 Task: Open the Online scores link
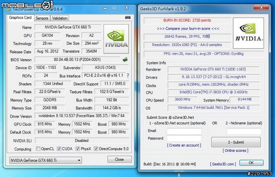coord(235,150)
